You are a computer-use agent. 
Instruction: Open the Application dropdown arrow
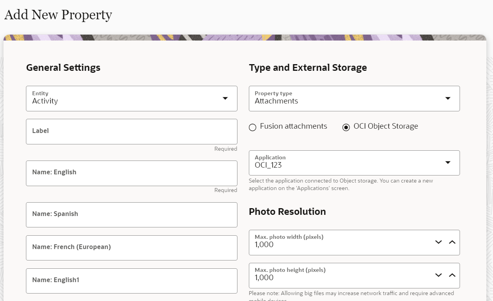click(x=447, y=163)
